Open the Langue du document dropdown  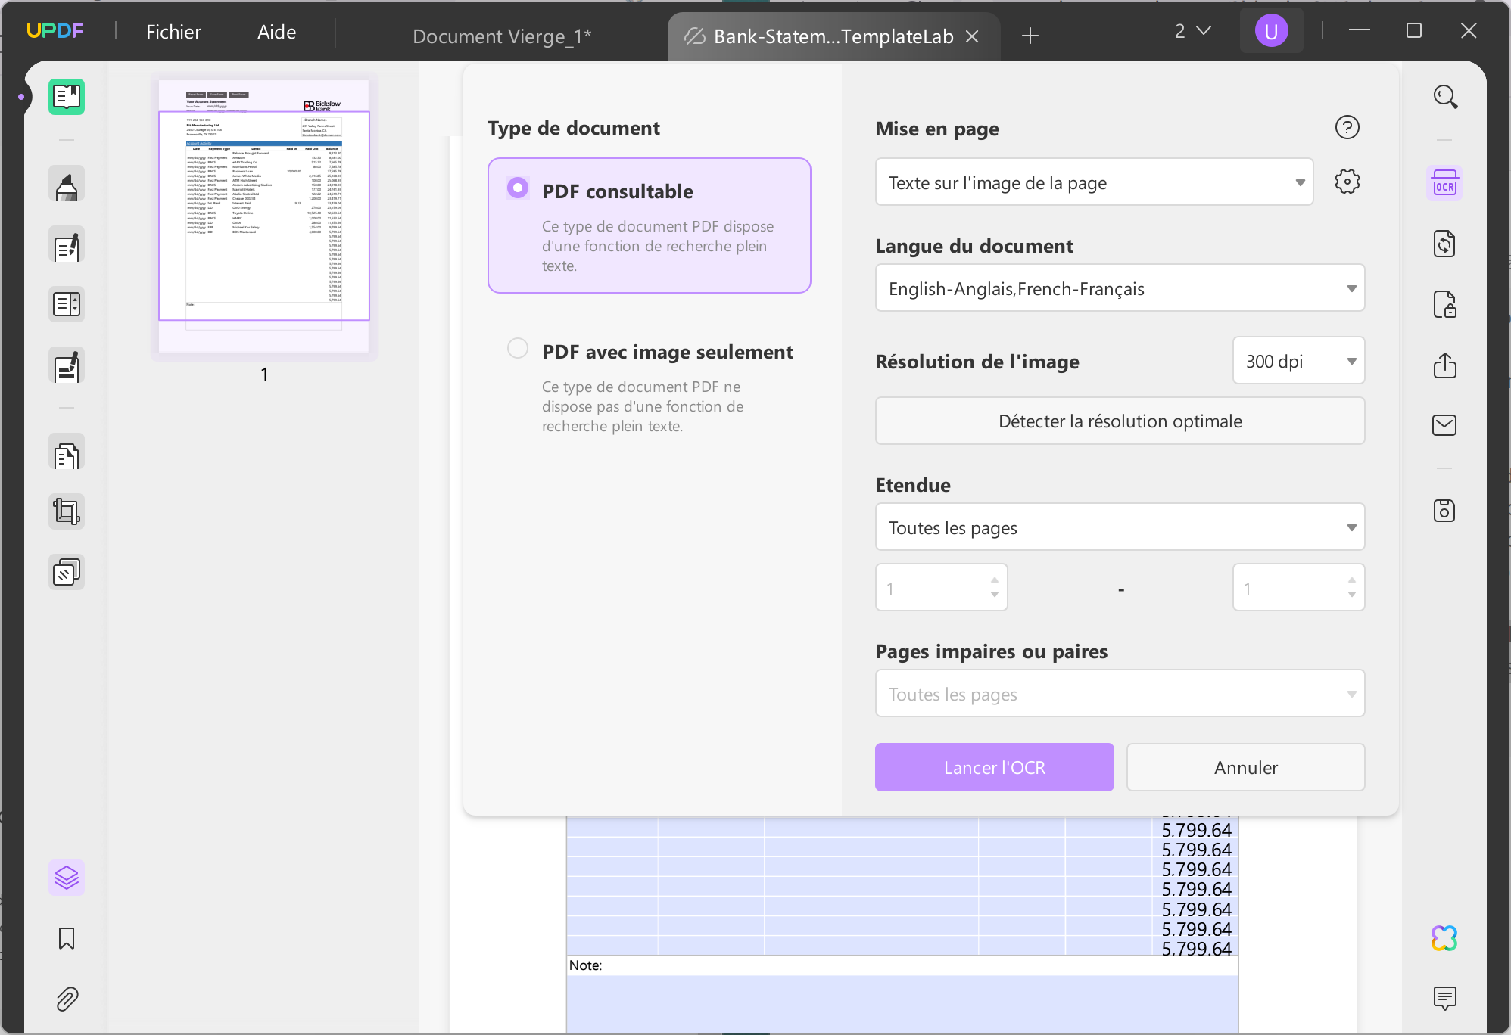(x=1120, y=287)
